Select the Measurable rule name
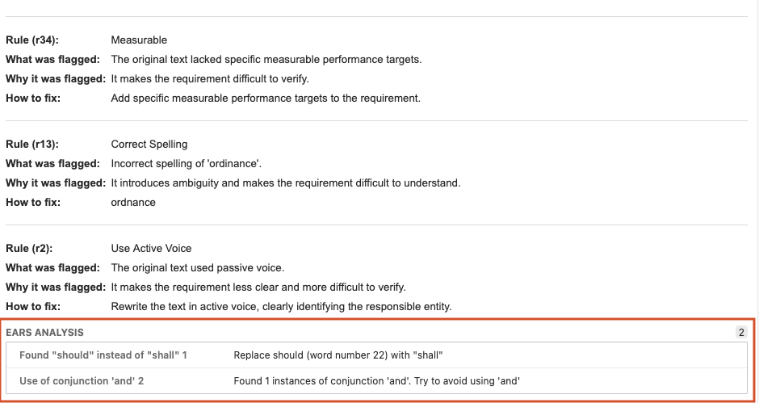The height and width of the screenshot is (403, 759). click(x=139, y=40)
